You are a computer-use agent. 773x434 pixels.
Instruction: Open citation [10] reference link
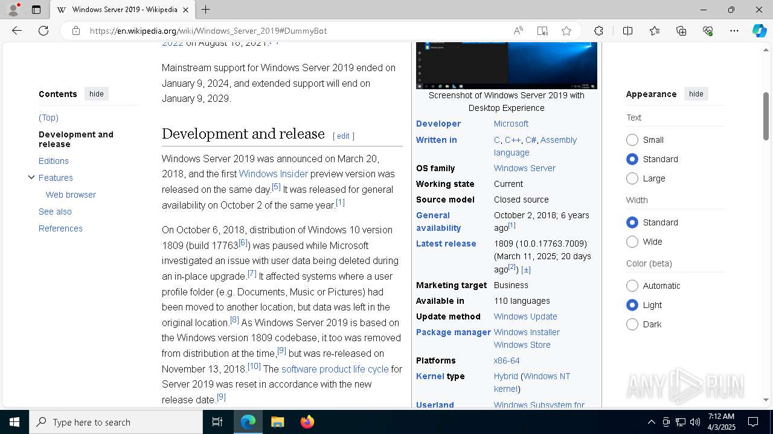(x=254, y=366)
